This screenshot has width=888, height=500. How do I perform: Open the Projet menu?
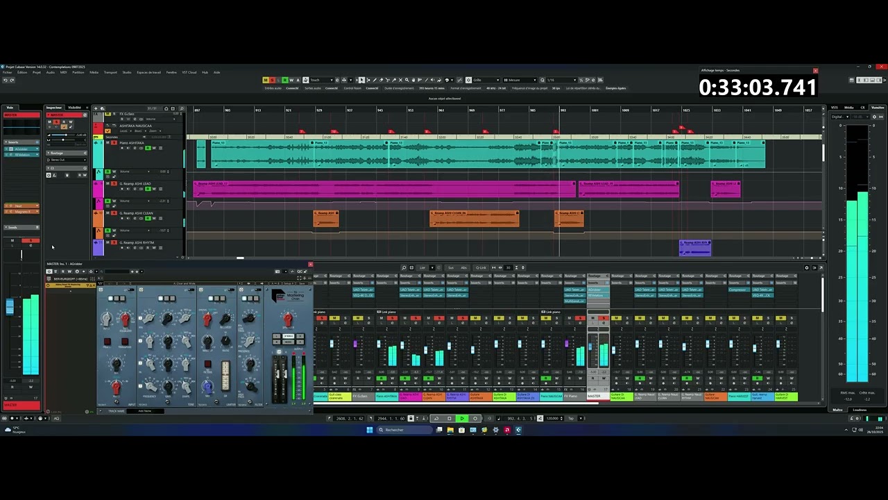click(37, 72)
